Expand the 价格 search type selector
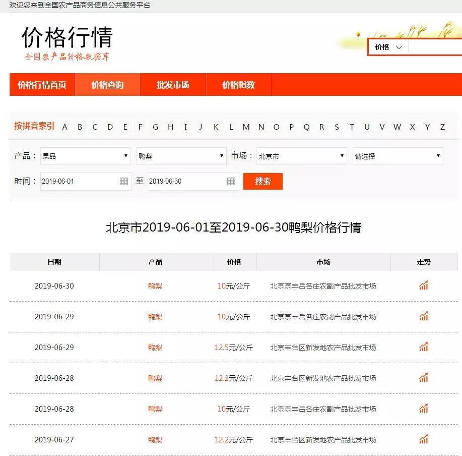This screenshot has width=462, height=456. point(388,47)
